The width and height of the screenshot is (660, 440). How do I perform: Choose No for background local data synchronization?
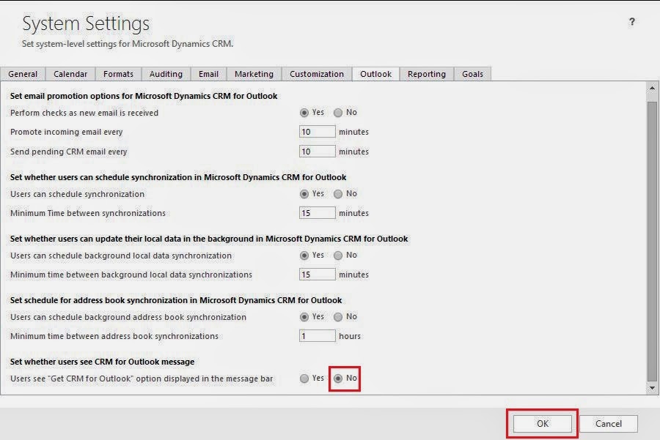(338, 256)
